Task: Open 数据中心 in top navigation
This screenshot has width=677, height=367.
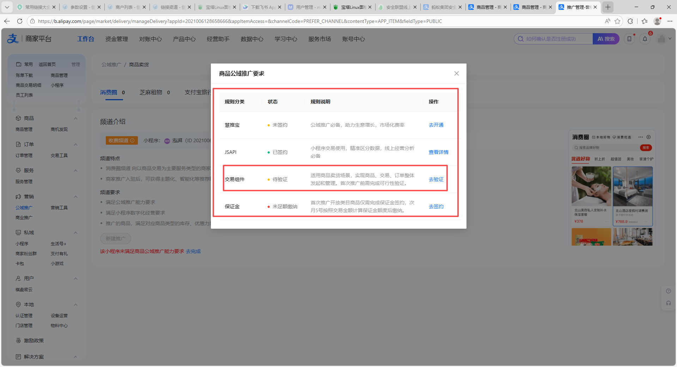Action: (x=252, y=39)
